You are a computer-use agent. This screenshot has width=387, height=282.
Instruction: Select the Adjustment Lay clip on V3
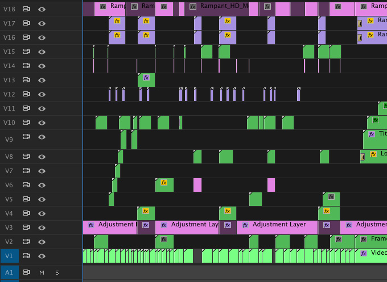click(187, 228)
